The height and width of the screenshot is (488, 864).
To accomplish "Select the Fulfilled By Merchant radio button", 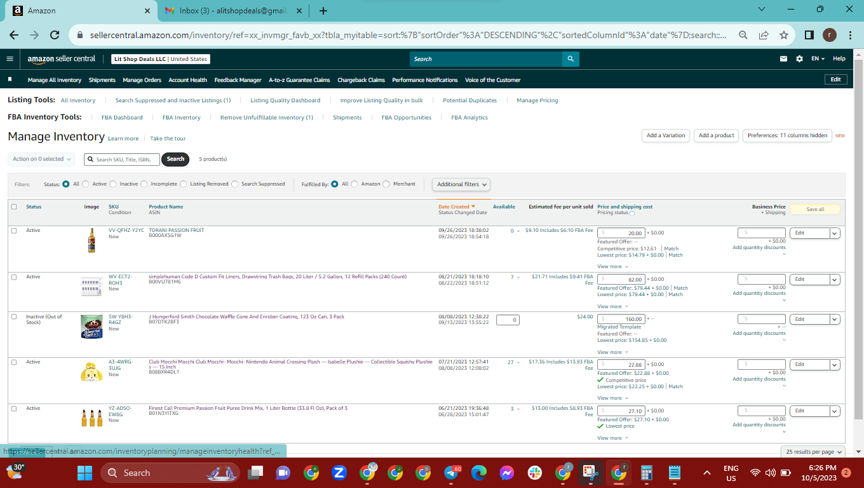I will point(387,184).
